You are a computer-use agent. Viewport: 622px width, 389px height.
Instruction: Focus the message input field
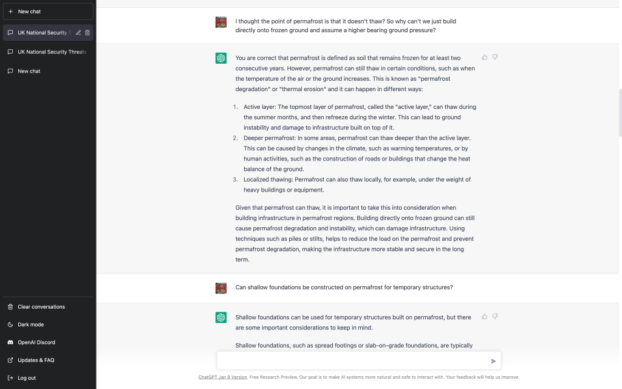pos(352,360)
